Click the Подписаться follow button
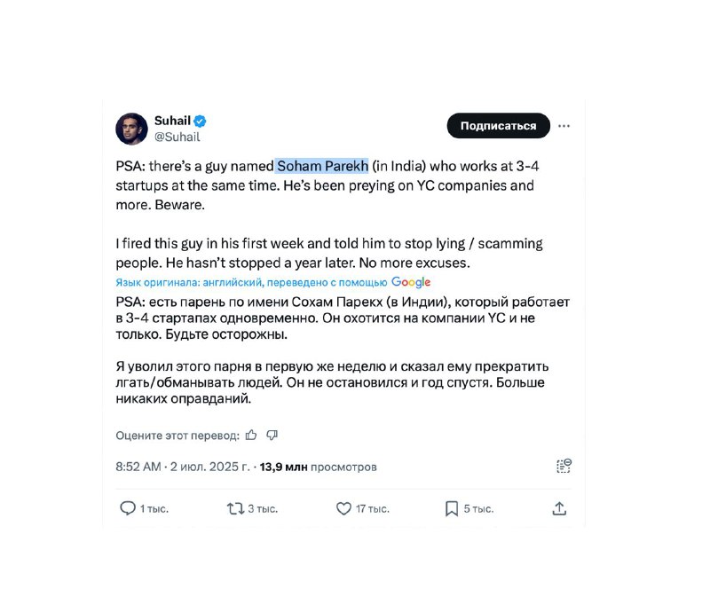The image size is (710, 597). click(498, 125)
